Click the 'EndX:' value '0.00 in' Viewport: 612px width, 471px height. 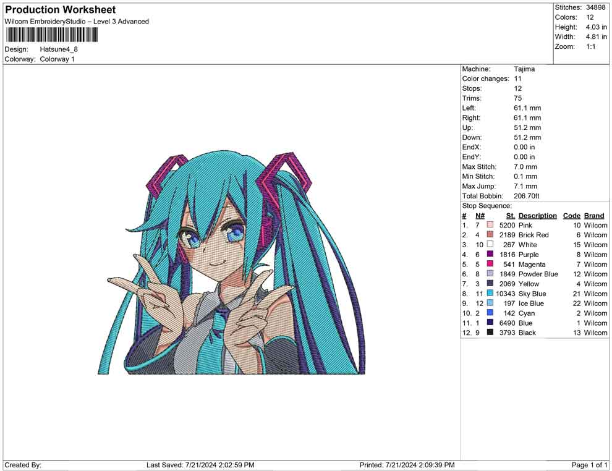[x=524, y=147]
